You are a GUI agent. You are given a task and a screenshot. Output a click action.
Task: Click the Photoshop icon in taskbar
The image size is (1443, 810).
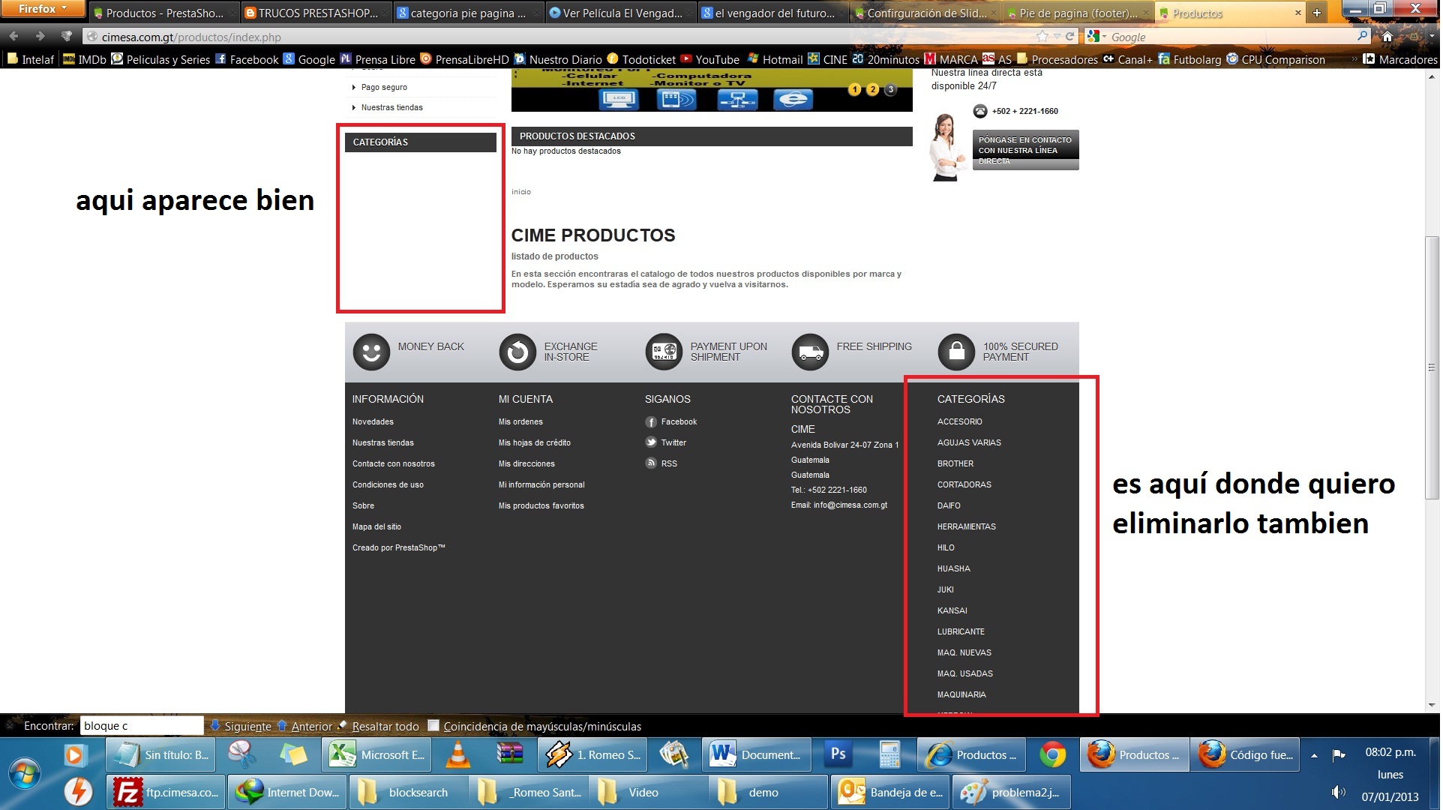click(839, 755)
